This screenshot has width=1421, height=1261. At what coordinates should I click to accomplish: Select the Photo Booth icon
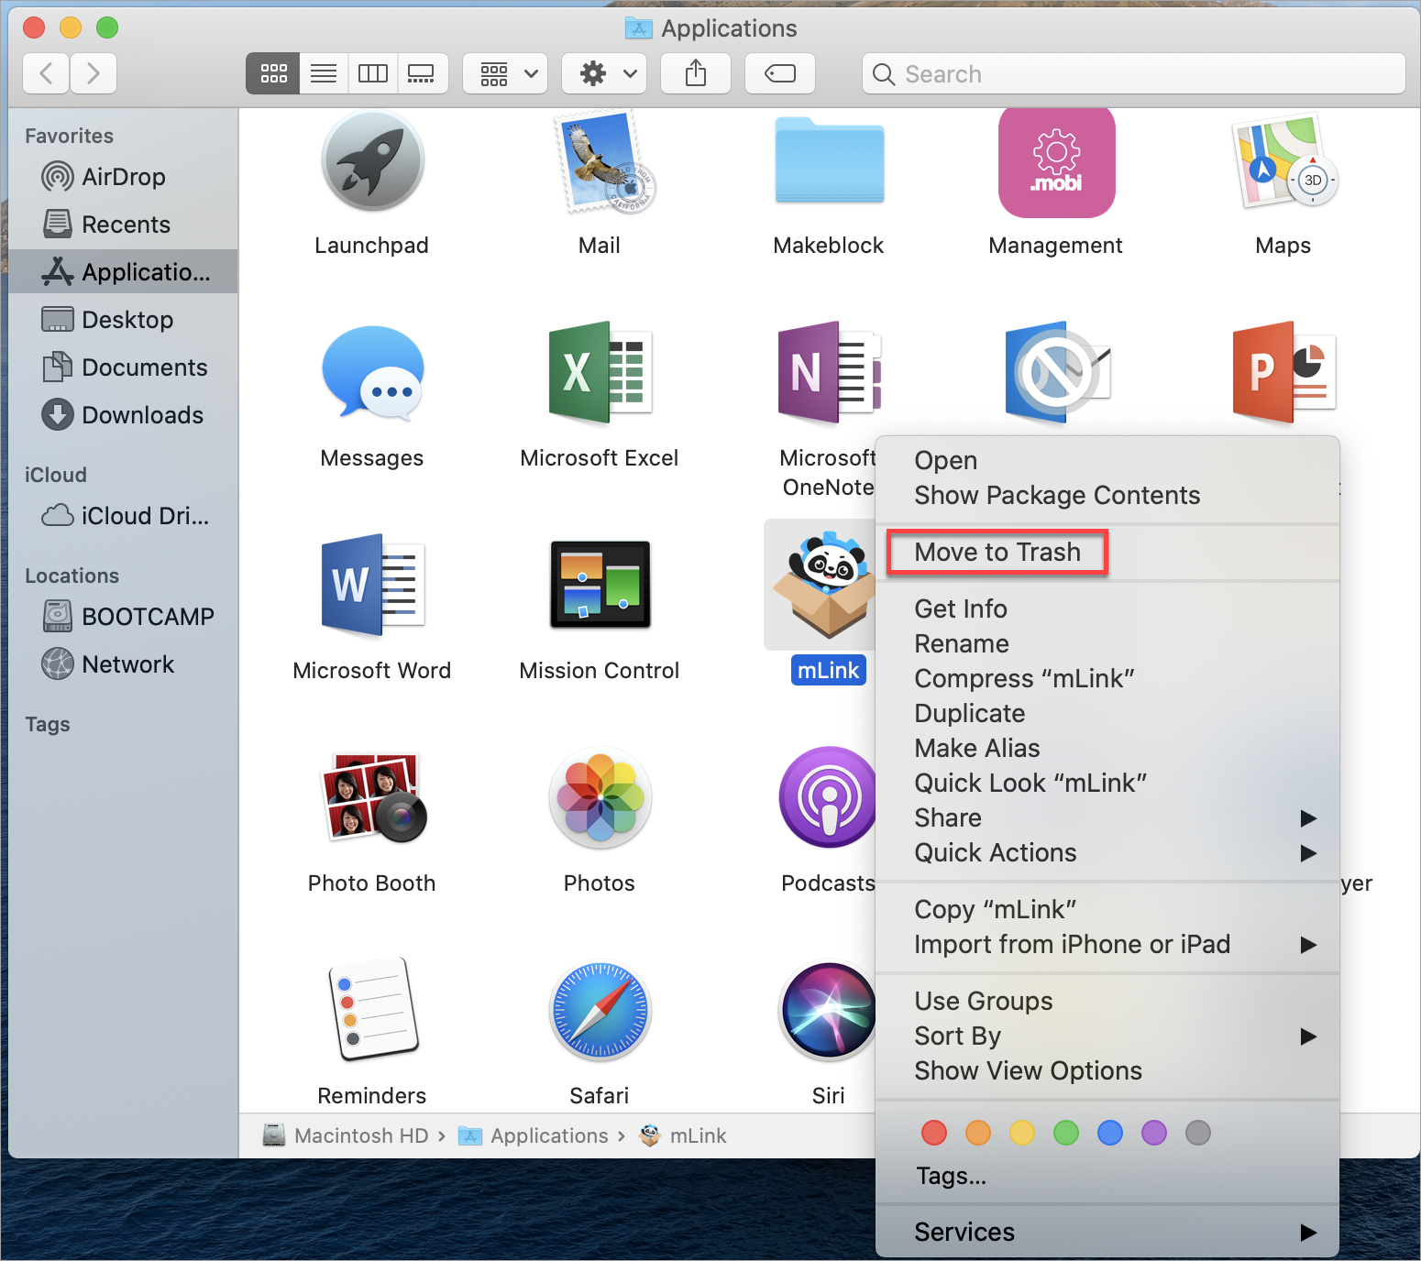(x=373, y=797)
